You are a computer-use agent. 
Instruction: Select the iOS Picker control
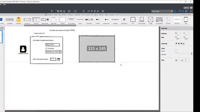[177, 20]
